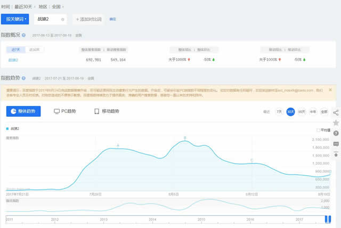This screenshot has width=341, height=228.
Task: Click help icon beside 指数概况 heading
Action: click(24, 35)
